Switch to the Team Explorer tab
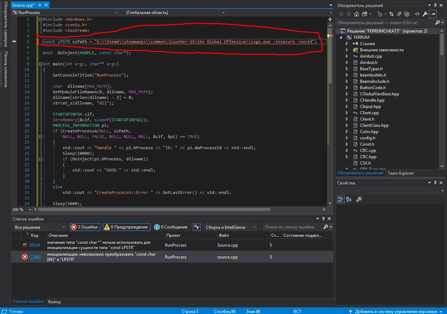Screen dimensions: 447x314 click(x=401, y=173)
